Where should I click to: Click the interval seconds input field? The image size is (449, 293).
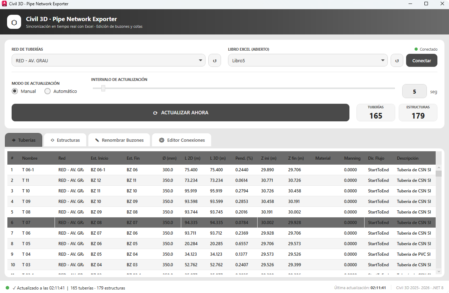(415, 91)
